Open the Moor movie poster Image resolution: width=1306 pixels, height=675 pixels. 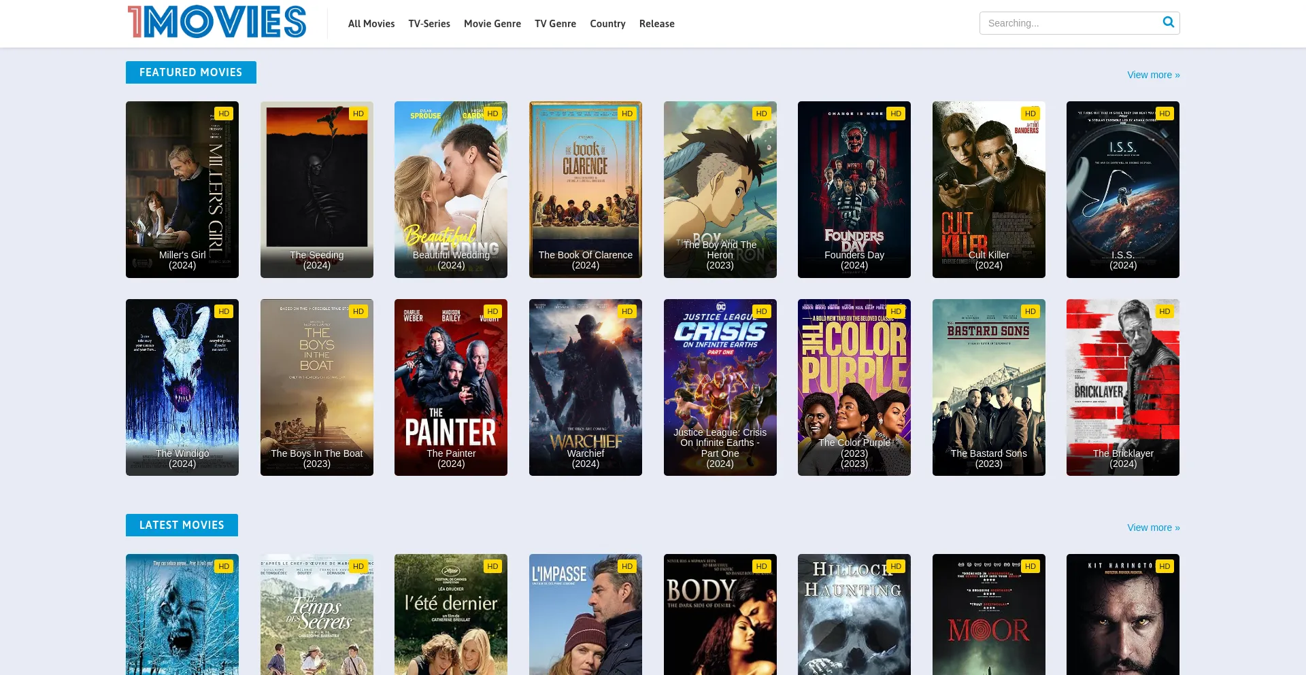point(989,615)
